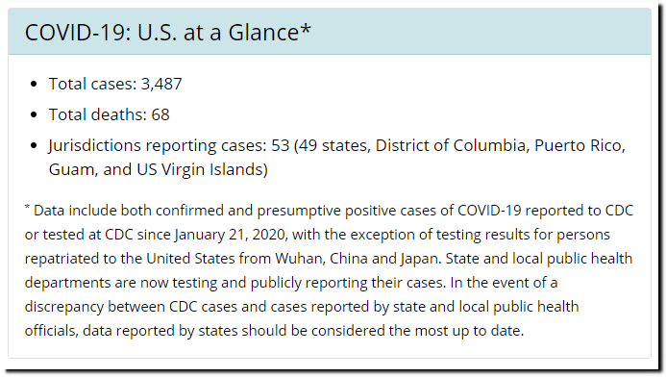This screenshot has width=666, height=377.
Task: Click the asterisk starting the footnote
Action: click(x=27, y=208)
